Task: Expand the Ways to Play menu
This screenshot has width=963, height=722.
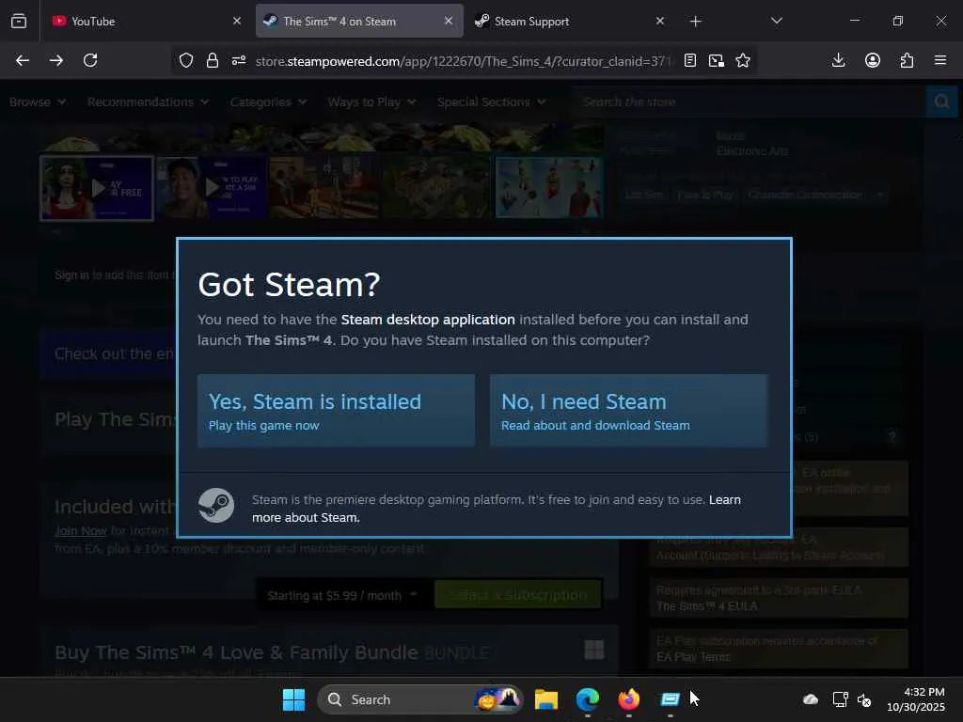Action: [x=371, y=102]
